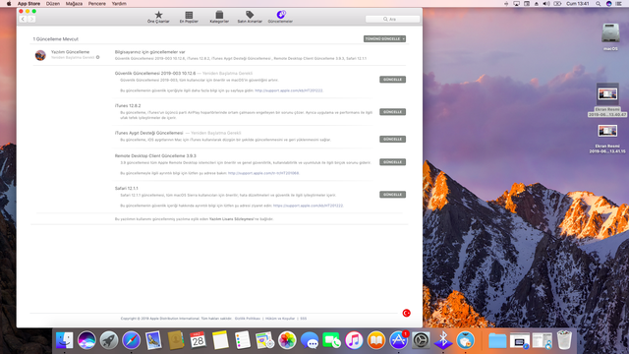Select the Ekran Resmi 13.41.15 desktop file
This screenshot has height=354, width=629.
click(x=607, y=139)
